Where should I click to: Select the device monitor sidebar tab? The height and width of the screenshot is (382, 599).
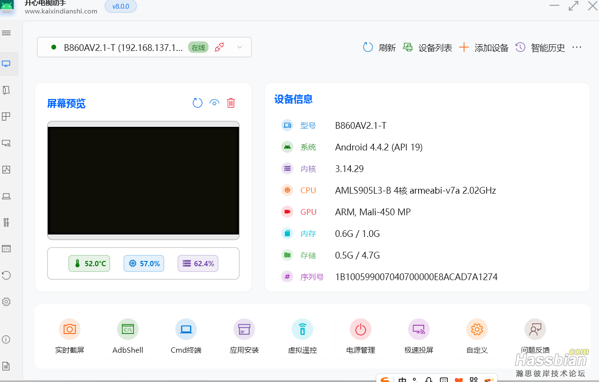6,64
